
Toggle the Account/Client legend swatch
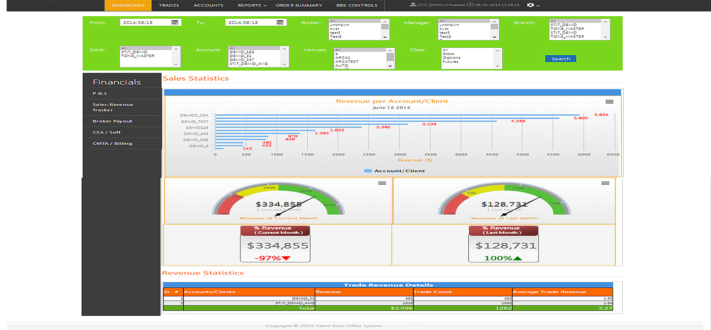coord(368,171)
